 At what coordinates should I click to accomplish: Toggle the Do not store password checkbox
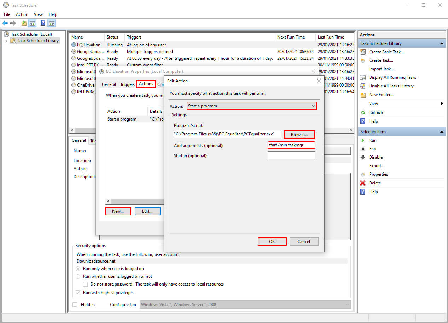point(85,284)
